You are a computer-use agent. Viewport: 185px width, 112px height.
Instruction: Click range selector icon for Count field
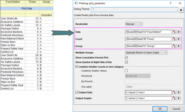tap(174, 39)
